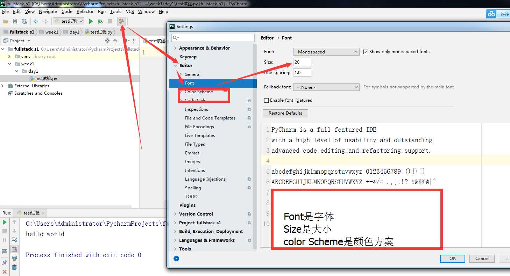Click the Run panel pause icon
Screen dimensions: 510x276
click(5, 240)
